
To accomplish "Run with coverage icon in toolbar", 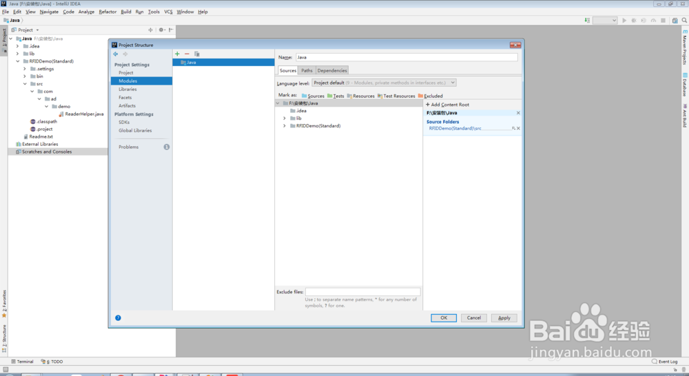I will point(644,20).
